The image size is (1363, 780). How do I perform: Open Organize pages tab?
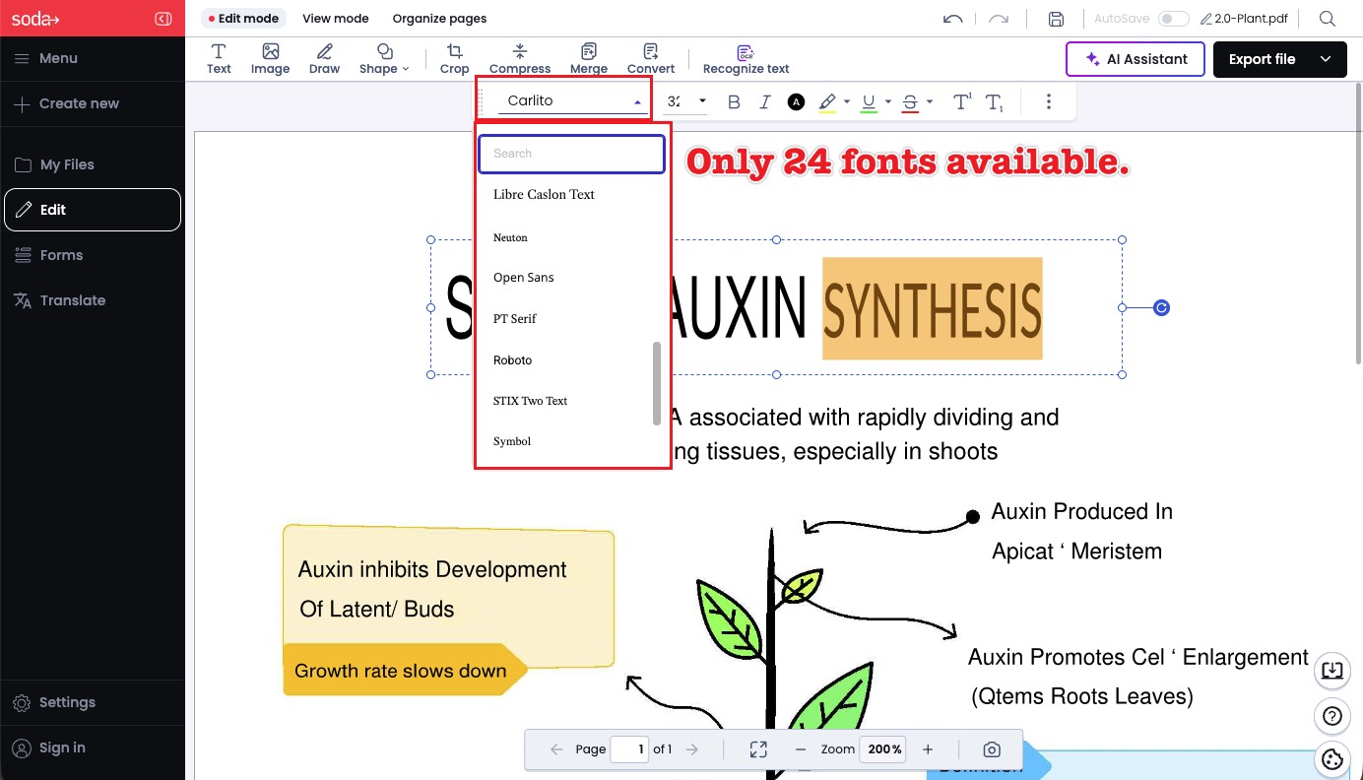coord(439,19)
